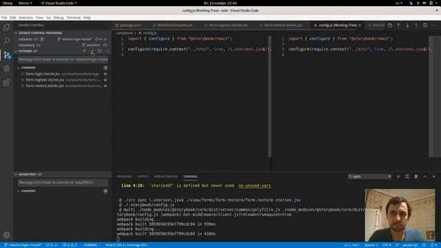Open the Debug menu
The image size is (441, 248).
click(x=59, y=17)
